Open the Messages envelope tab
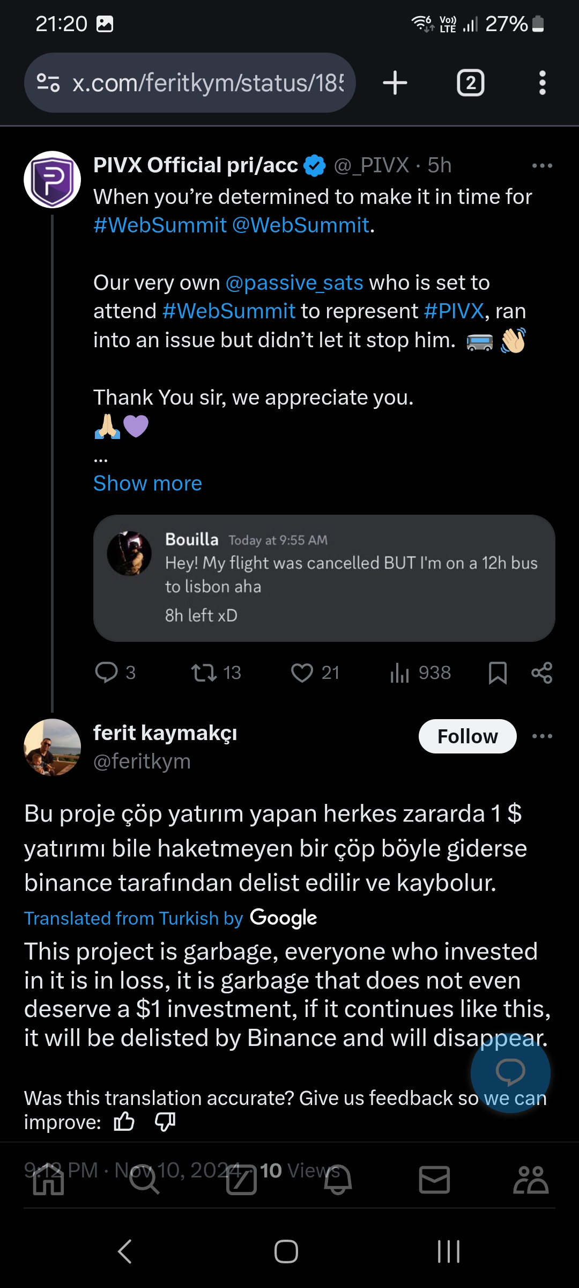 click(434, 1180)
